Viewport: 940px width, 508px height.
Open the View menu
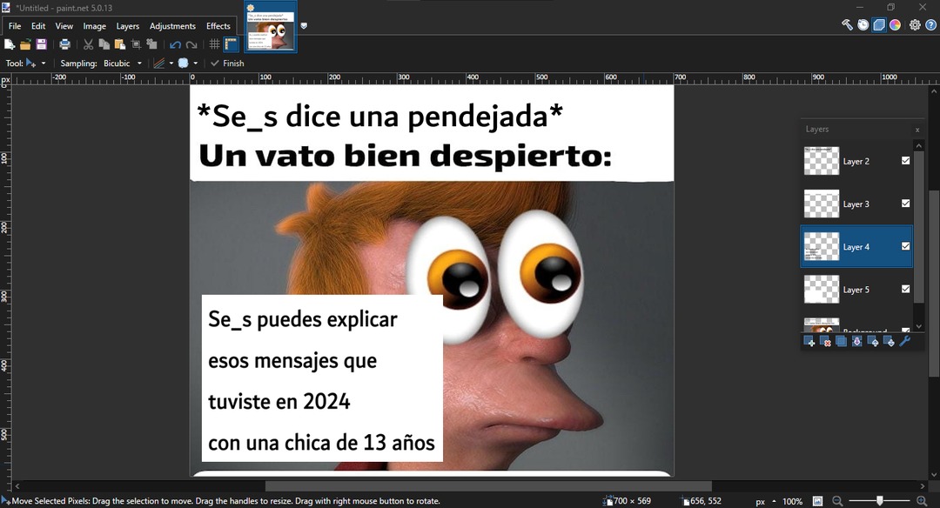click(64, 26)
